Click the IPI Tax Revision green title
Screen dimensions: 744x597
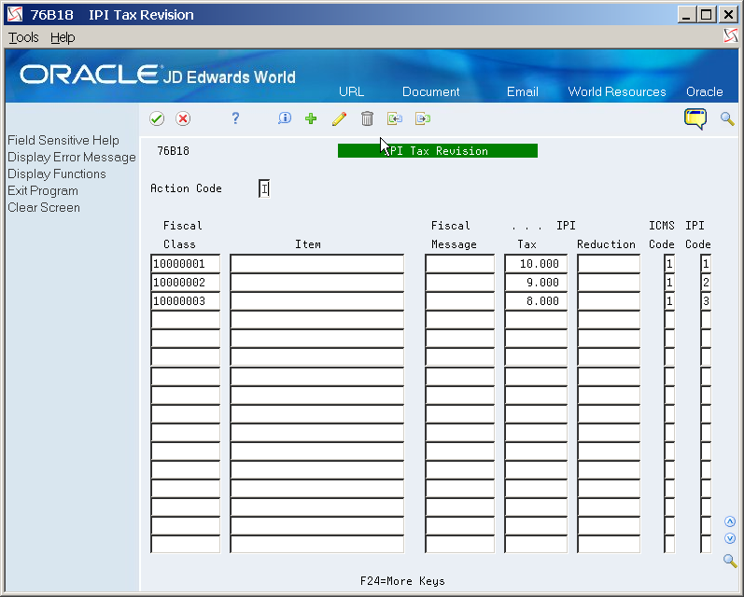[x=438, y=151]
